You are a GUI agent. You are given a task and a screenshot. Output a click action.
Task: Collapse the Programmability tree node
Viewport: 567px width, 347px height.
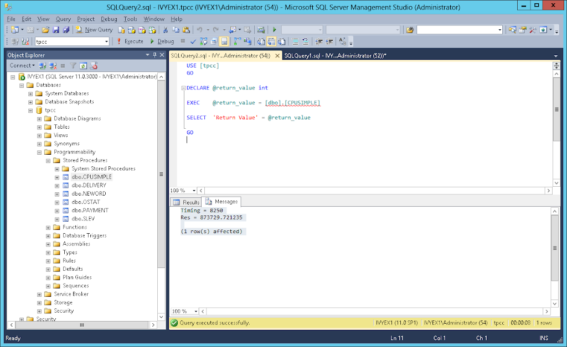[x=39, y=152]
